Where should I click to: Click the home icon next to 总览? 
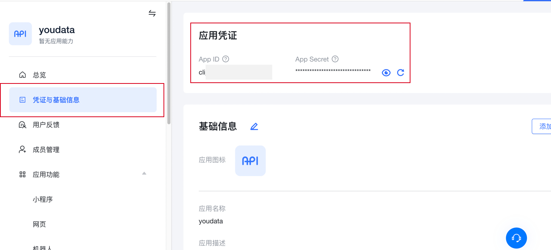coord(23,75)
